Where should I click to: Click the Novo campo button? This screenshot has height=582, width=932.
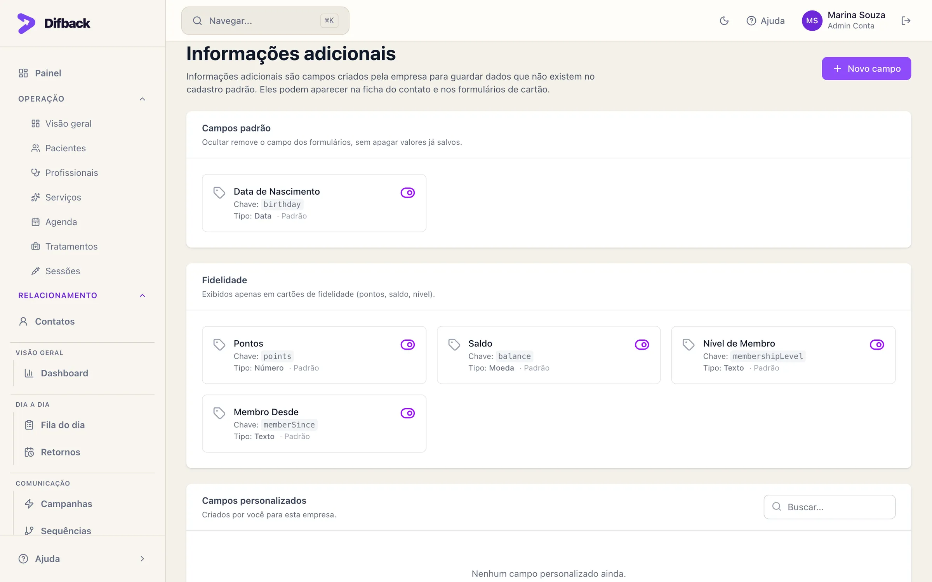(866, 69)
